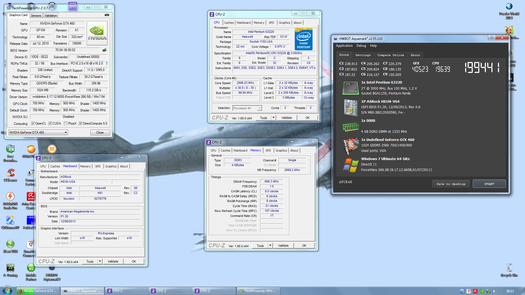
Task: Select SPD tab in top CPU-Z window
Action: click(271, 23)
